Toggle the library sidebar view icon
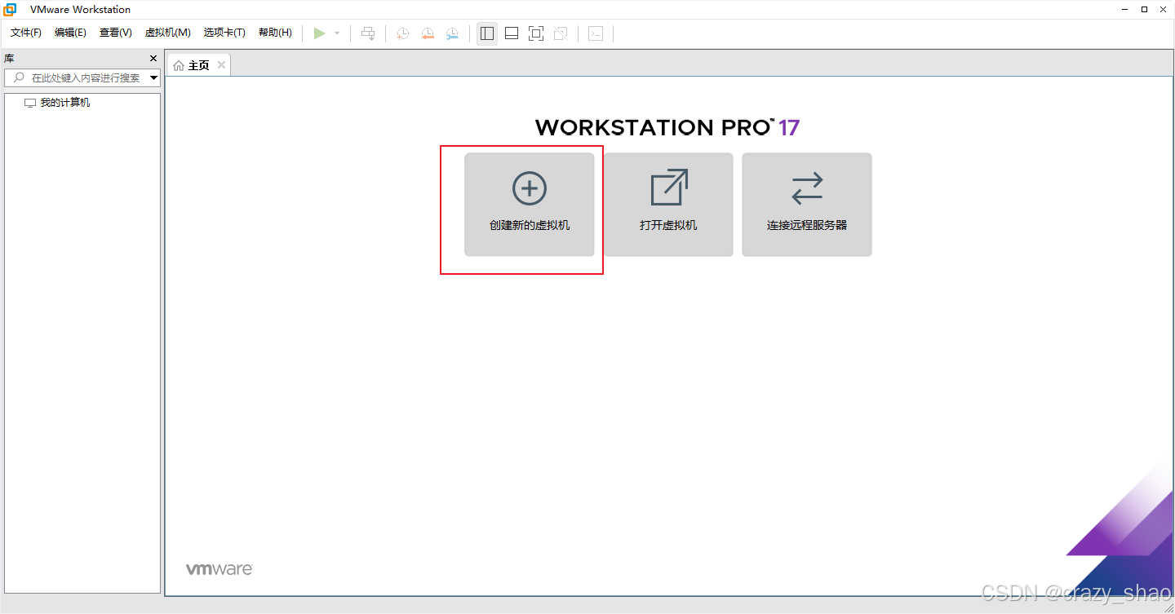Screen dimensions: 1175x614 pyautogui.click(x=487, y=33)
